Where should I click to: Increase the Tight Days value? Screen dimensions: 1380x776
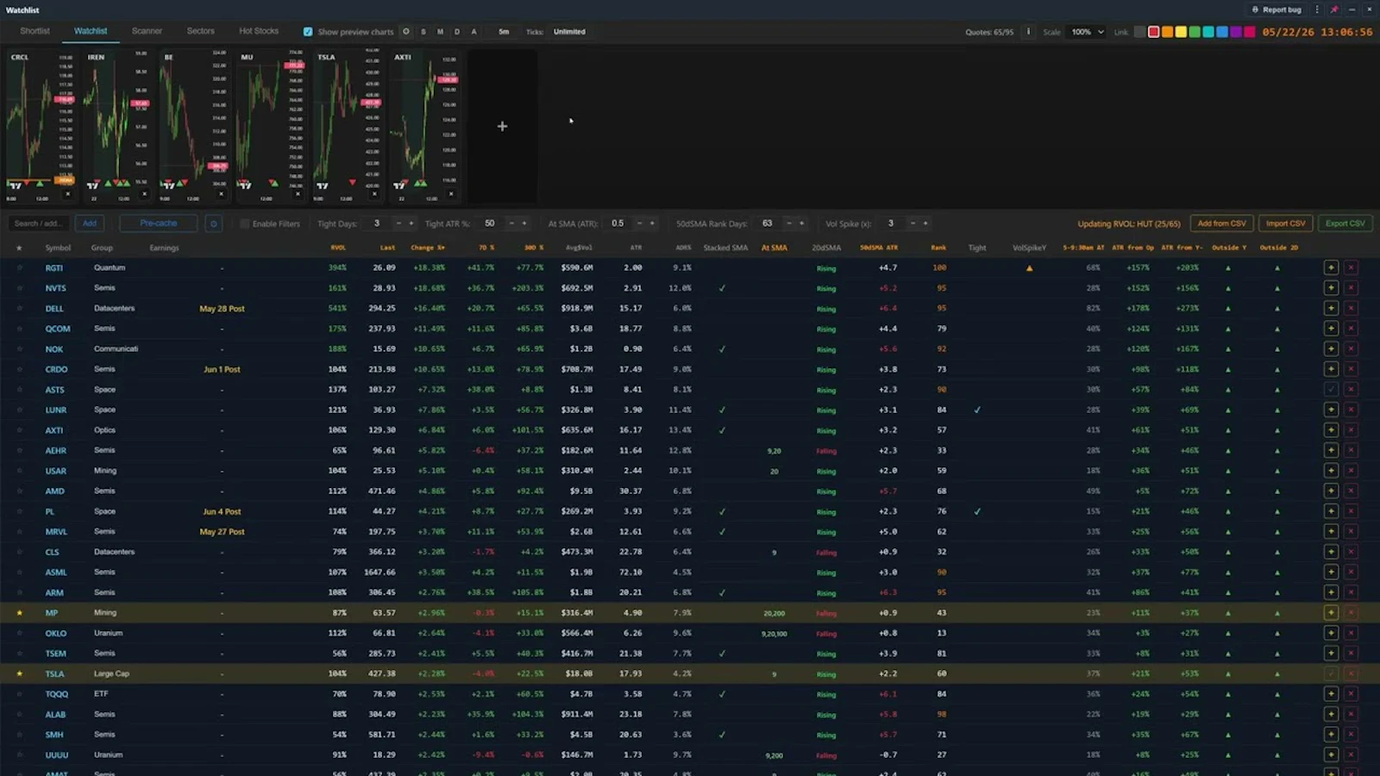pyautogui.click(x=411, y=223)
